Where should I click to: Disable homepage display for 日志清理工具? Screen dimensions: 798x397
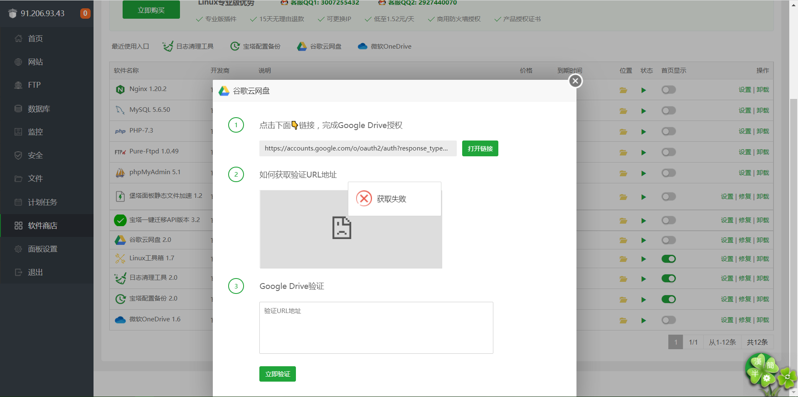[669, 279]
